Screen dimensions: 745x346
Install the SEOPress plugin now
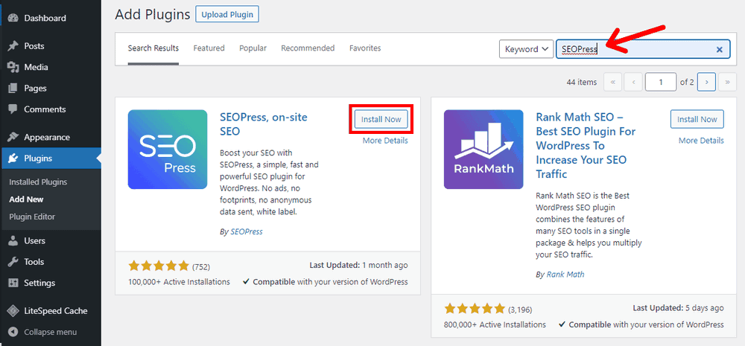381,119
